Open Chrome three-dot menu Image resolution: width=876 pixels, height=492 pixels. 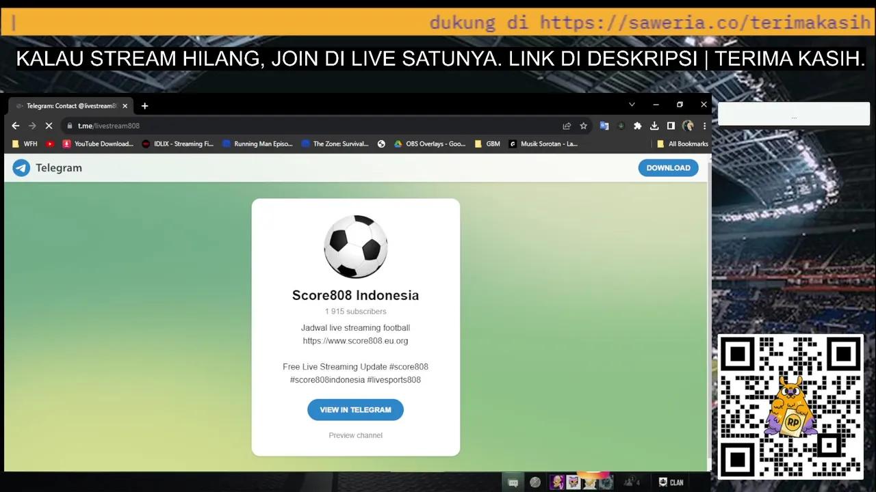[x=704, y=126]
